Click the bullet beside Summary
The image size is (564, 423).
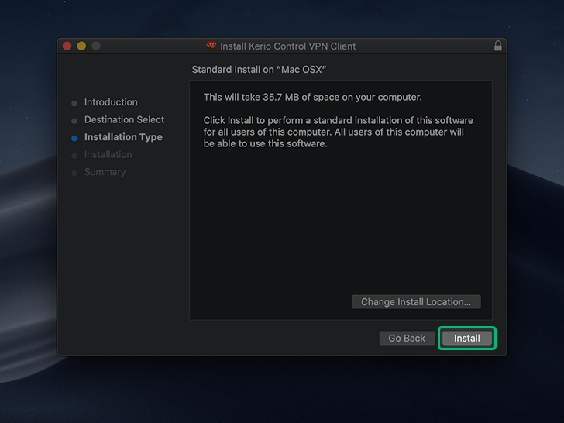pos(74,174)
